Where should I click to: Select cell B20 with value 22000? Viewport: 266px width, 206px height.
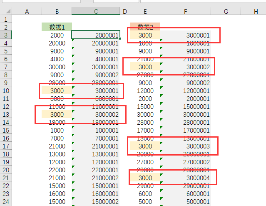tap(57, 170)
